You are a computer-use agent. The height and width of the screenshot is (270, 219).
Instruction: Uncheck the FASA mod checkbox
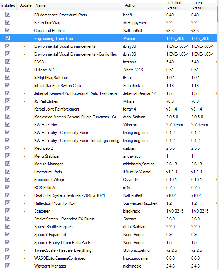point(7,62)
